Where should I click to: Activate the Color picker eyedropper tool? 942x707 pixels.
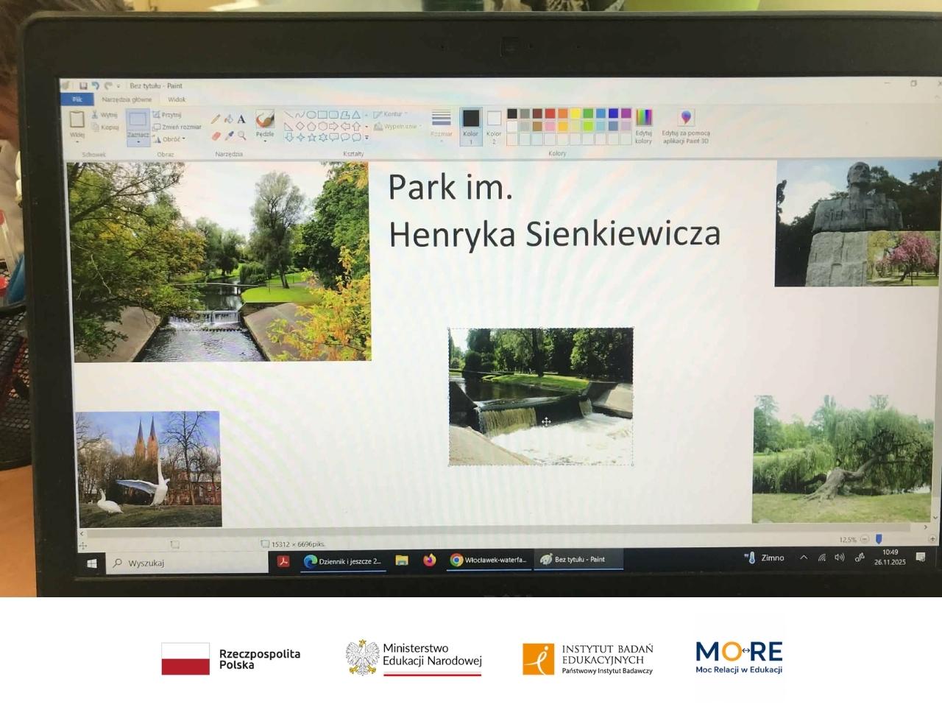[229, 136]
